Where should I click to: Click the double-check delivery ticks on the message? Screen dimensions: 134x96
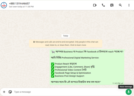(122, 83)
